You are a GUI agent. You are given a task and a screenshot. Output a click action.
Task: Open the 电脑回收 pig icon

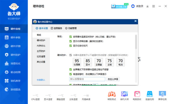pyautogui.click(x=137, y=94)
